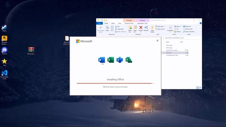The height and width of the screenshot is (127, 226).
Task: Click Select all in the ribbon
Action: (x=187, y=26)
